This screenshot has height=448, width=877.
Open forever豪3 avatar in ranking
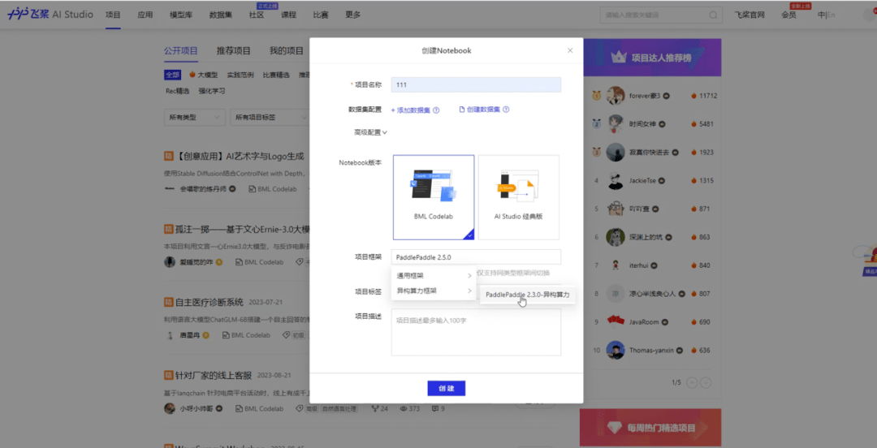point(616,96)
